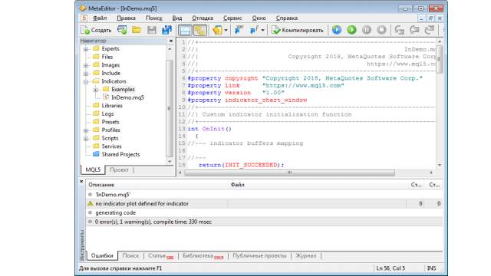This screenshot has width=491, height=276.
Task: Stop debugging with the stop icon
Action: (x=381, y=30)
